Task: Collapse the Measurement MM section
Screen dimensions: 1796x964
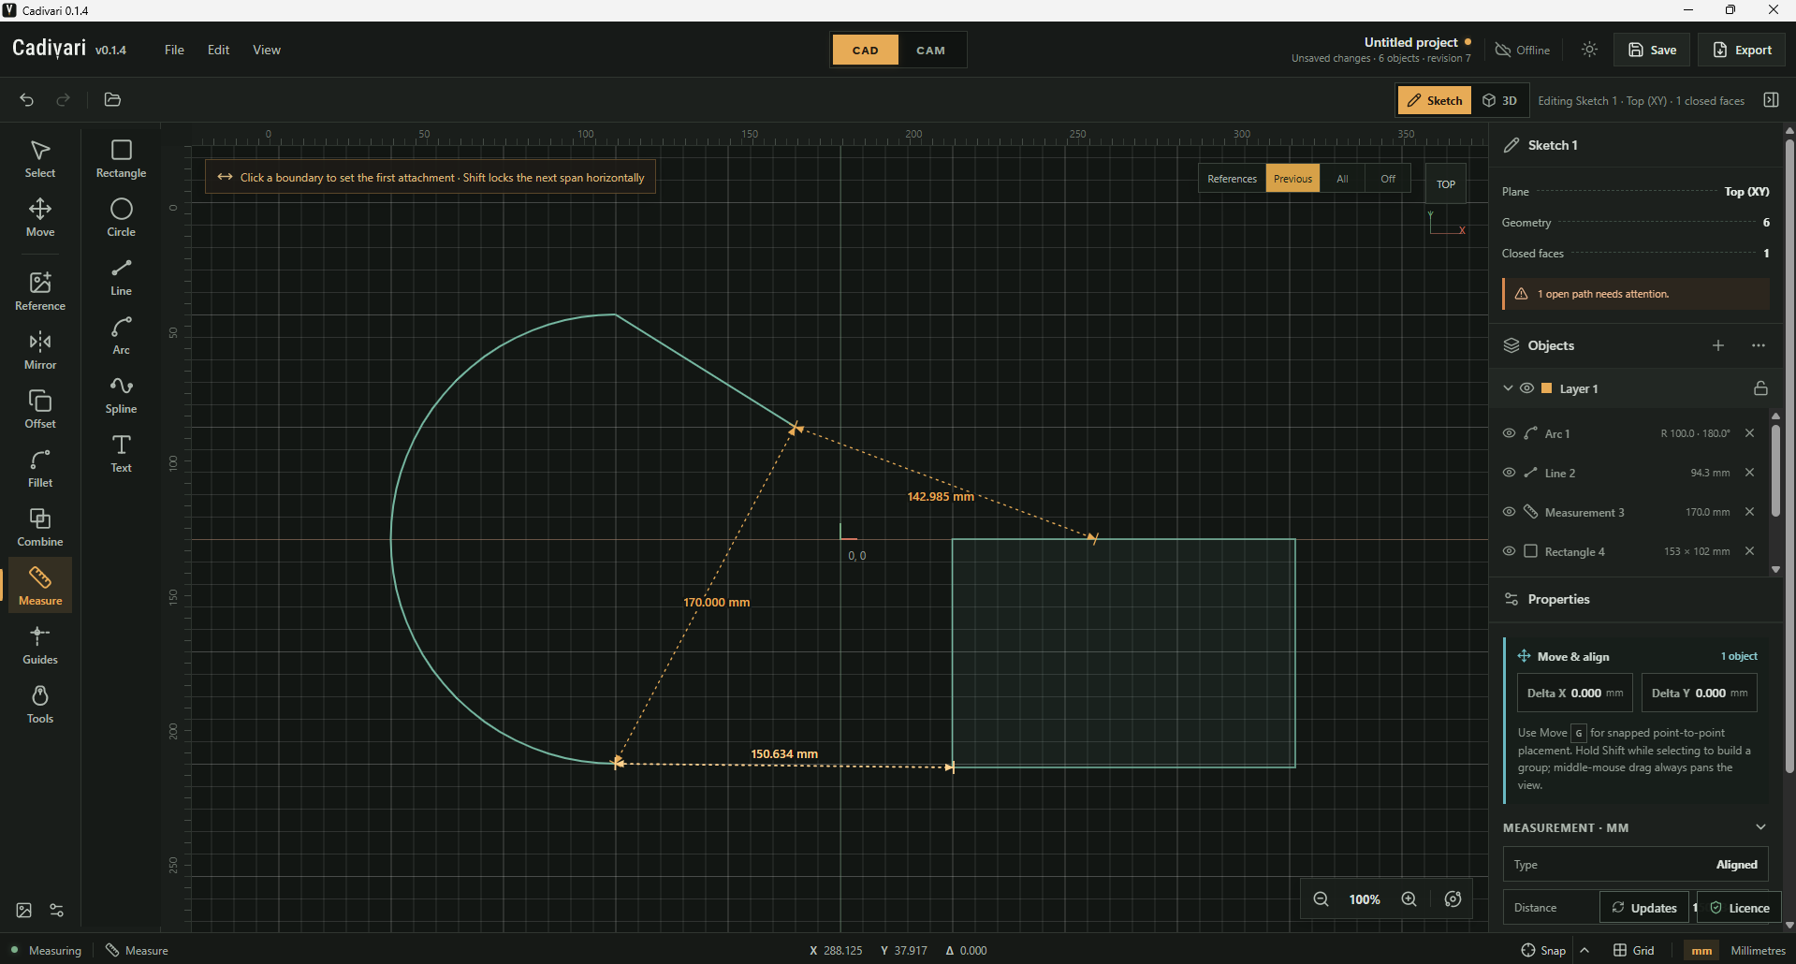Action: coord(1760,827)
